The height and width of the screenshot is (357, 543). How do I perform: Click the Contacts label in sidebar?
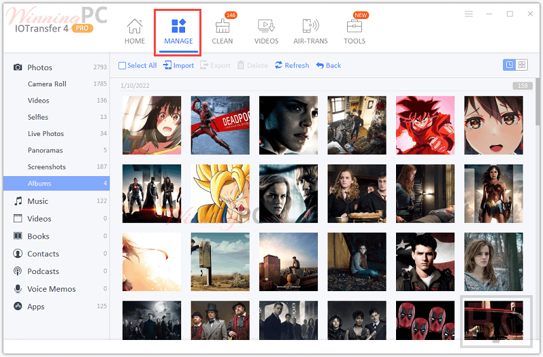[44, 254]
